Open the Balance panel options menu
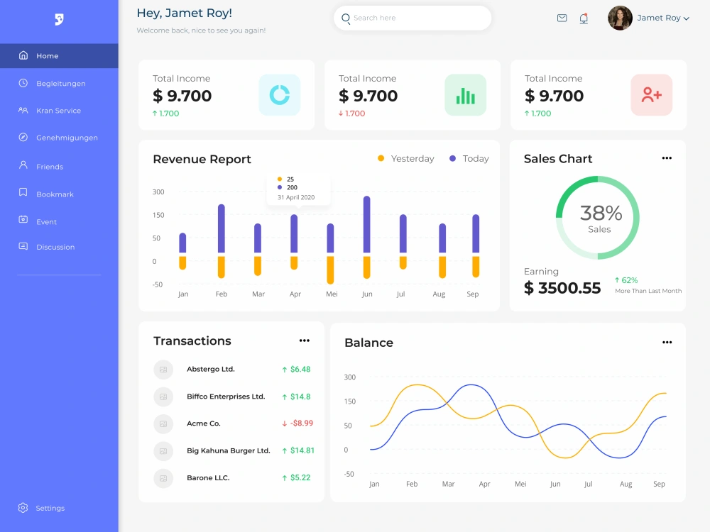The height and width of the screenshot is (532, 710). point(667,342)
